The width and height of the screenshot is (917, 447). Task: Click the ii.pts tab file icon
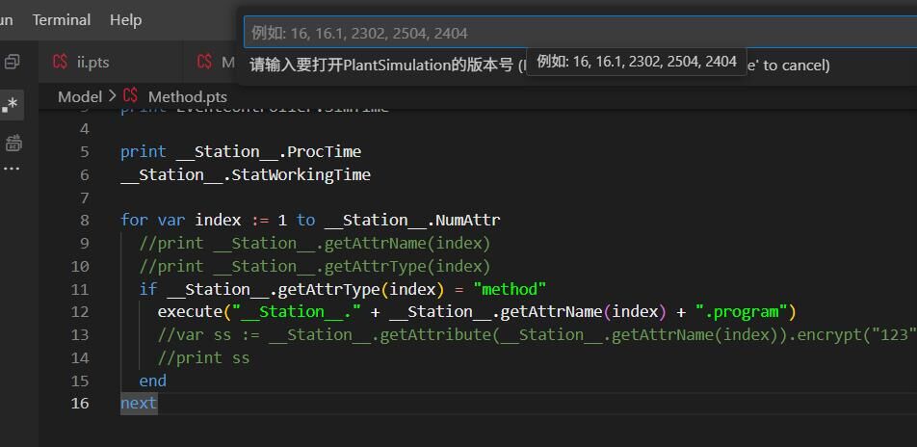pos(61,62)
